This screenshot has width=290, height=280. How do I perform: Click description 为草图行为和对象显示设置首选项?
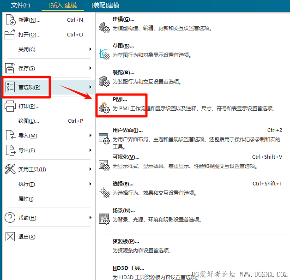[152, 55]
